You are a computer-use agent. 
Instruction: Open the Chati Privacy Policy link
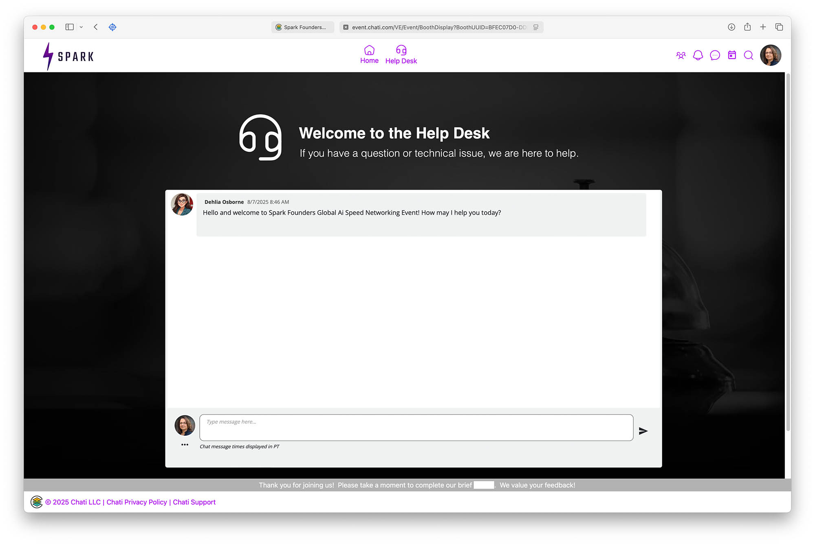point(137,502)
